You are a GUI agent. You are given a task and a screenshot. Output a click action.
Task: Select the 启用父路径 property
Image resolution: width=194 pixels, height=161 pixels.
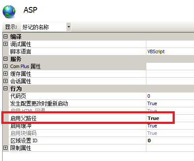(x=23, y=118)
